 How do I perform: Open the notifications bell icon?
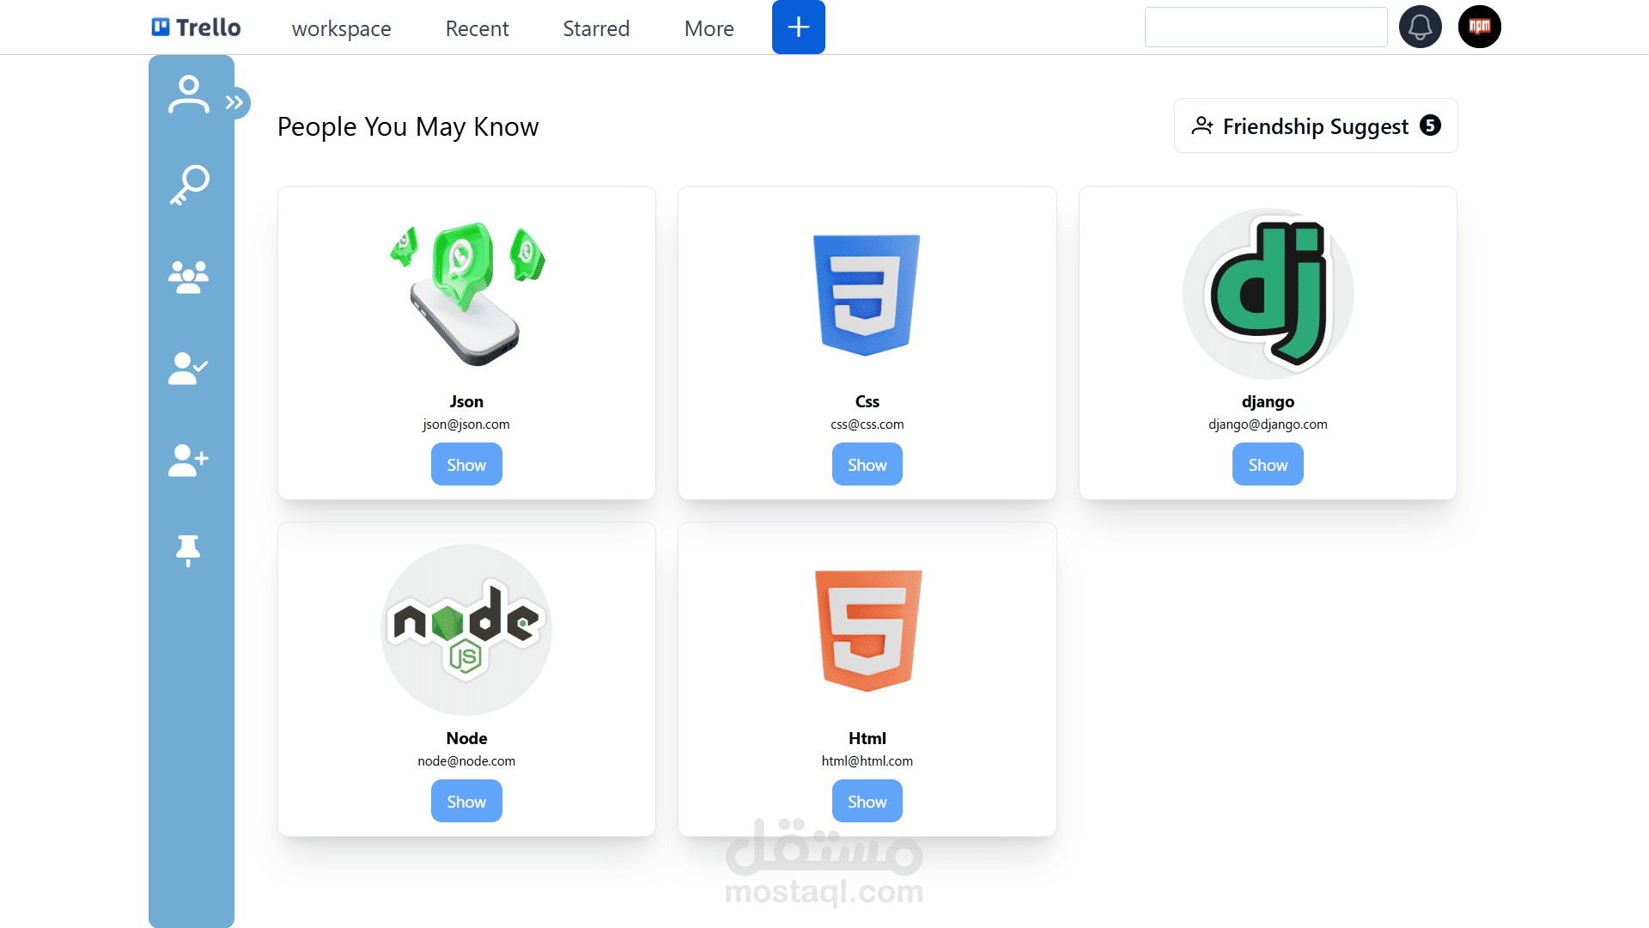tap(1420, 27)
